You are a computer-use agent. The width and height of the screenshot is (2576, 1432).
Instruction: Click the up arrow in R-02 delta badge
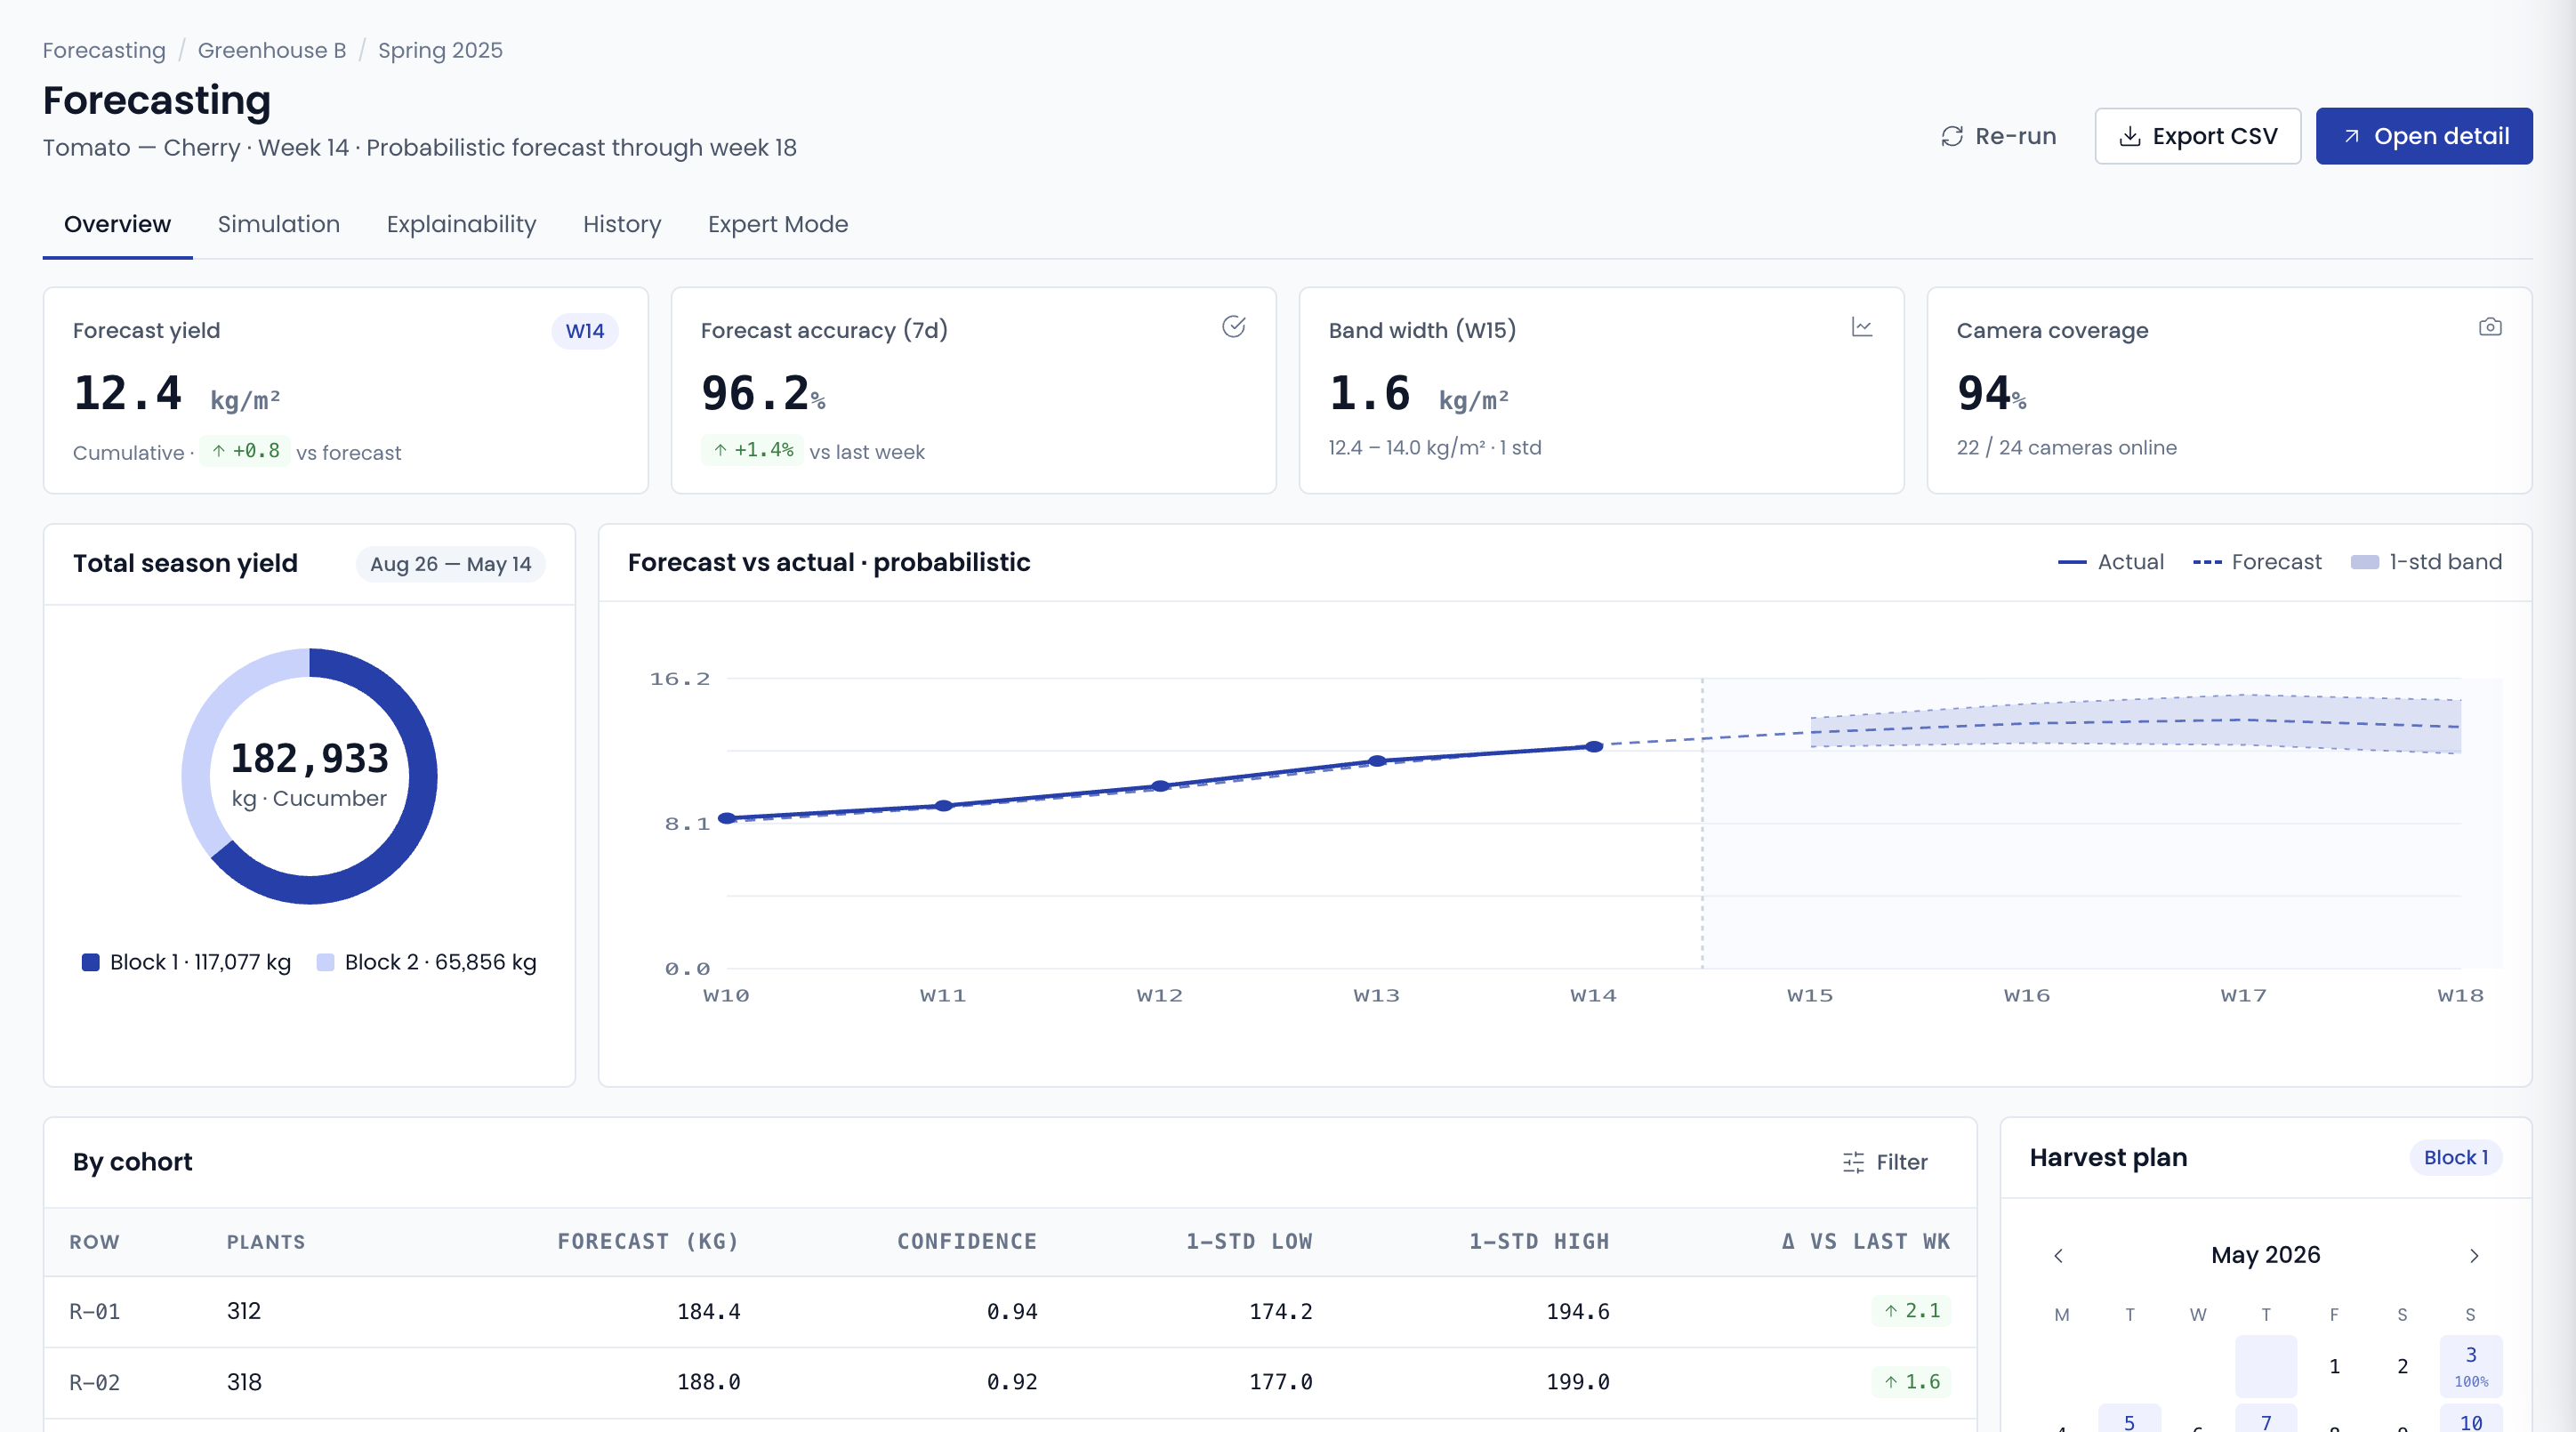1890,1382
